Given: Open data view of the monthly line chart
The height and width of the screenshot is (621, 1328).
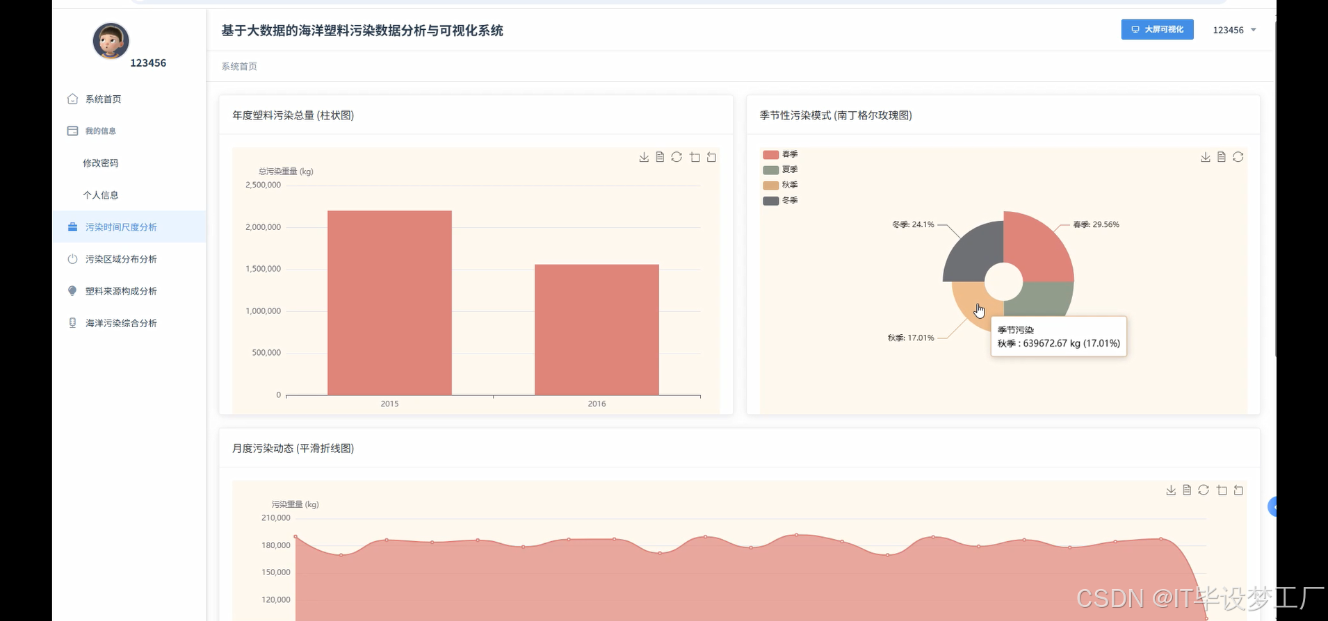Looking at the screenshot, I should [1187, 490].
